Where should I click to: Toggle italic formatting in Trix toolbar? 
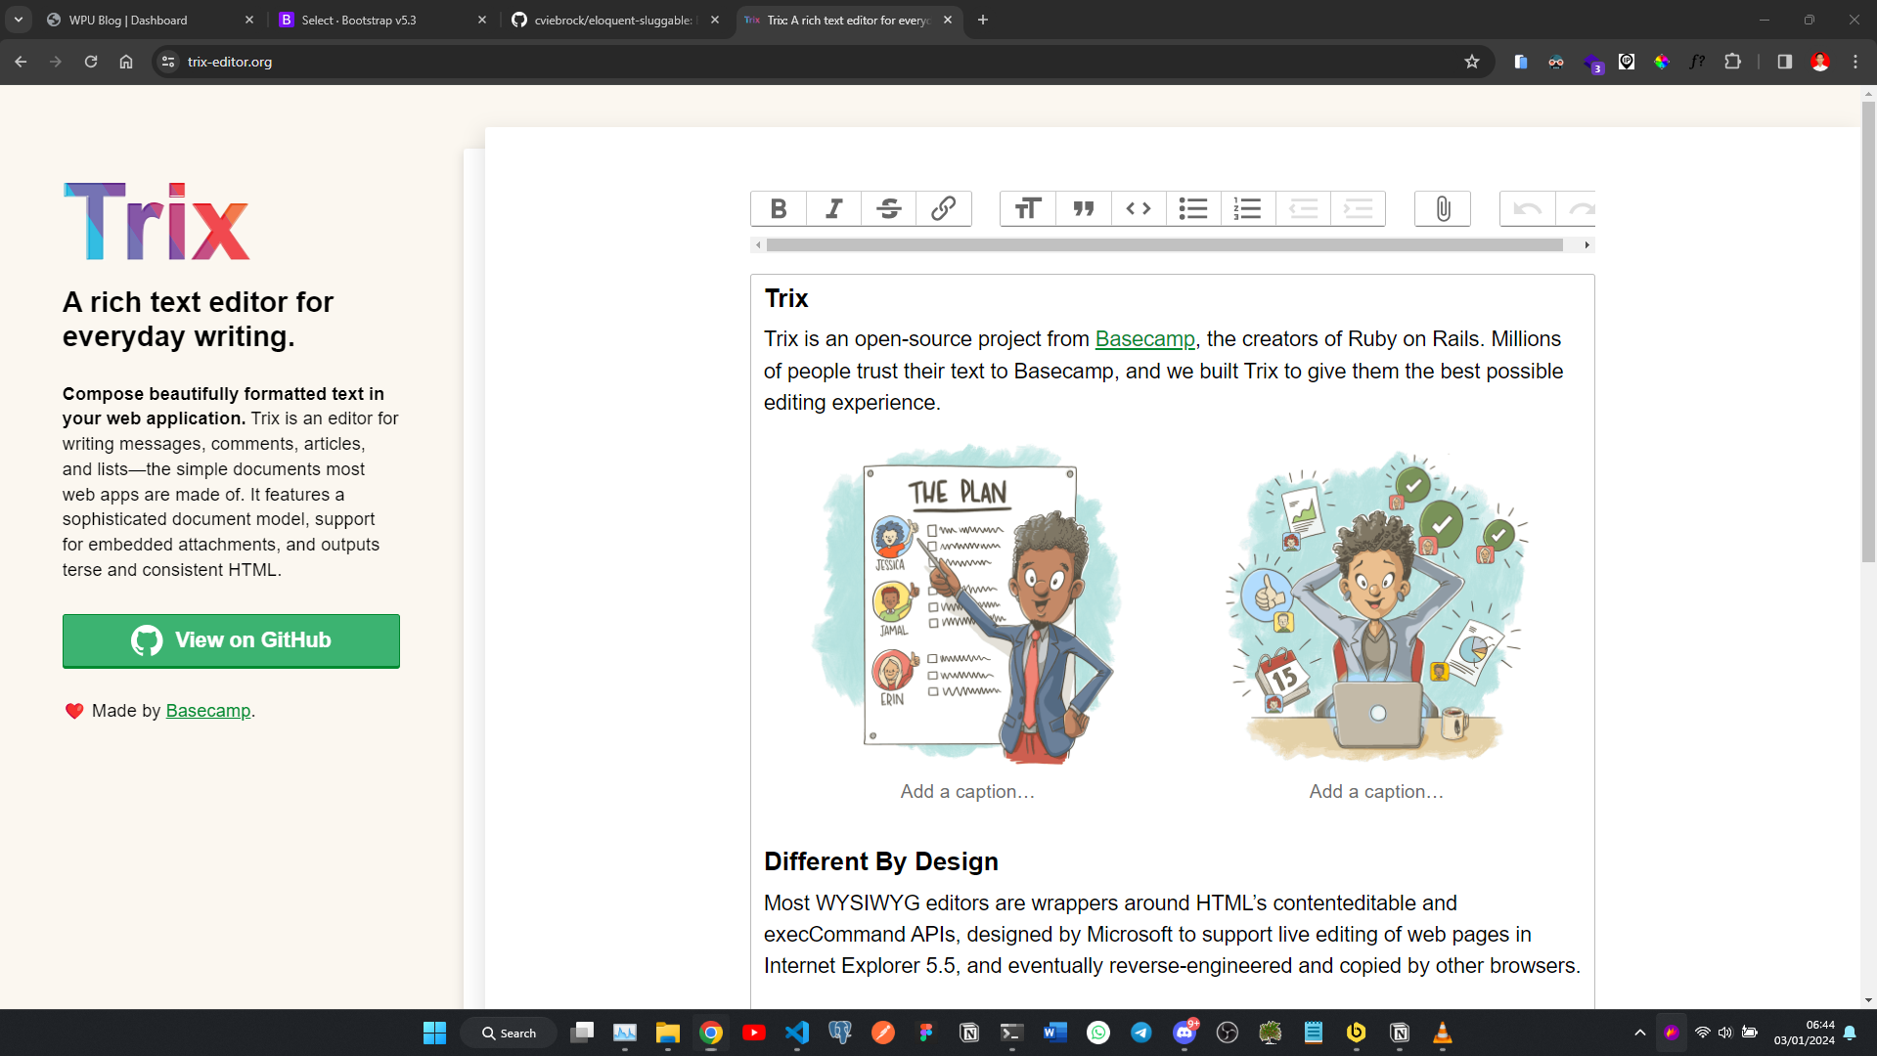pos(833,208)
